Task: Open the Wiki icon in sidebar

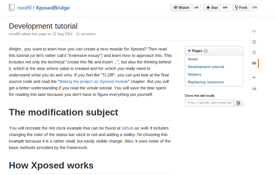Action: coord(254,63)
